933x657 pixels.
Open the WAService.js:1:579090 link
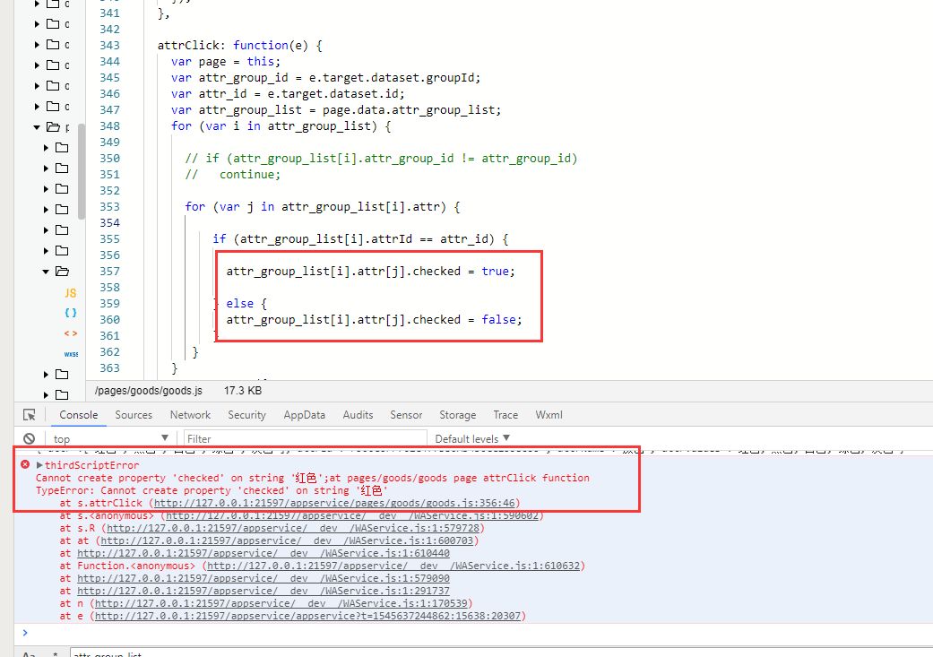[263, 578]
